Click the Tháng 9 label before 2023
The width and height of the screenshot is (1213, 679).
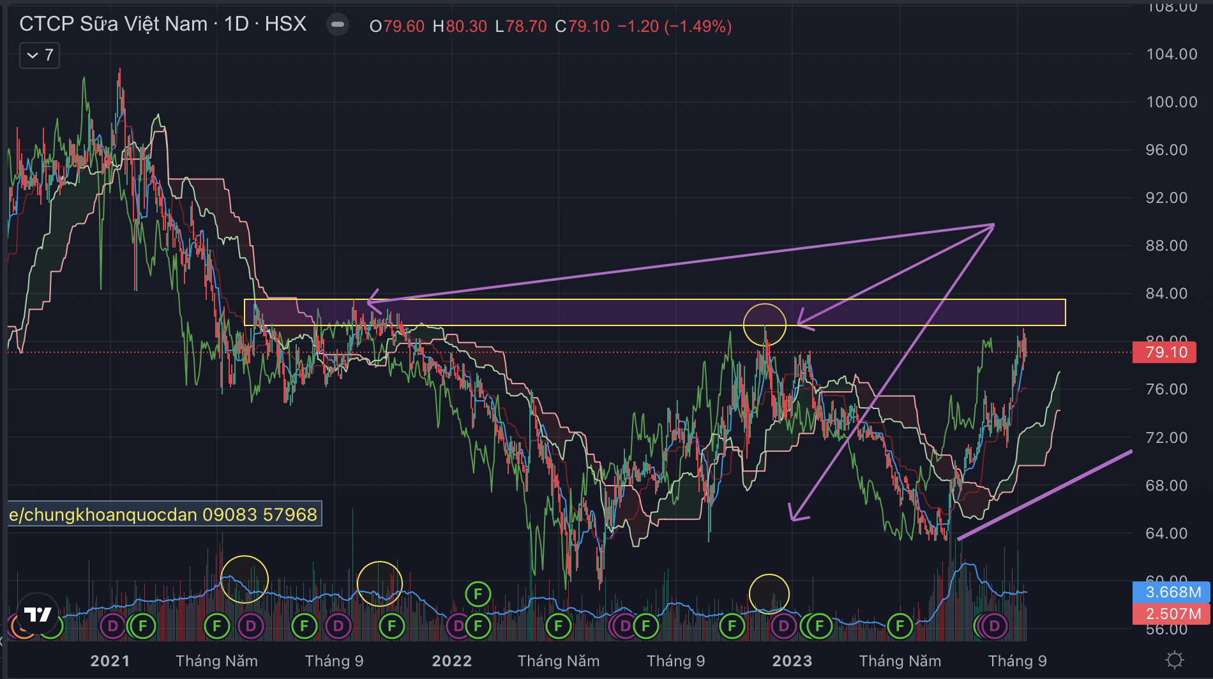pyautogui.click(x=676, y=661)
